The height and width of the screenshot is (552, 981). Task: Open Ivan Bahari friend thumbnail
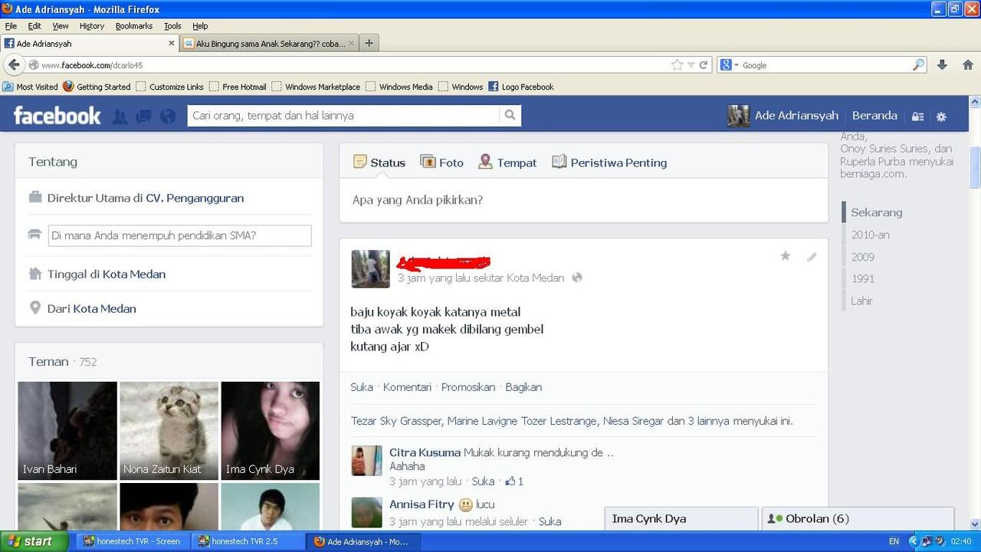[x=67, y=431]
